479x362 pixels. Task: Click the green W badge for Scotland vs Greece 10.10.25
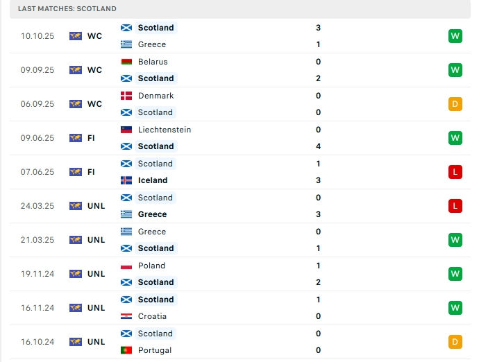coord(455,36)
